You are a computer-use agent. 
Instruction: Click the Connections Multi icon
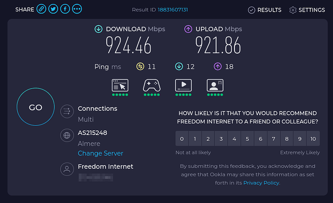pos(67,111)
